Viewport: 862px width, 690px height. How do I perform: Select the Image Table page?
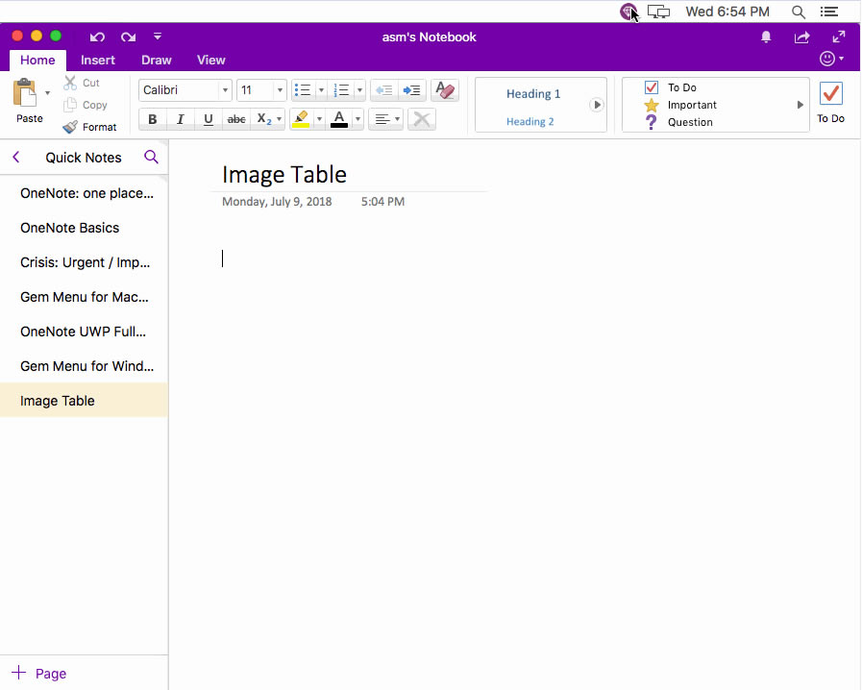(58, 400)
